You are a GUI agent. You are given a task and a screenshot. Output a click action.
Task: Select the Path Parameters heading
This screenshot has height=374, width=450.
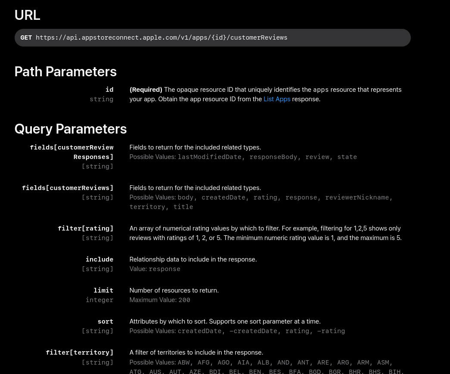[65, 72]
